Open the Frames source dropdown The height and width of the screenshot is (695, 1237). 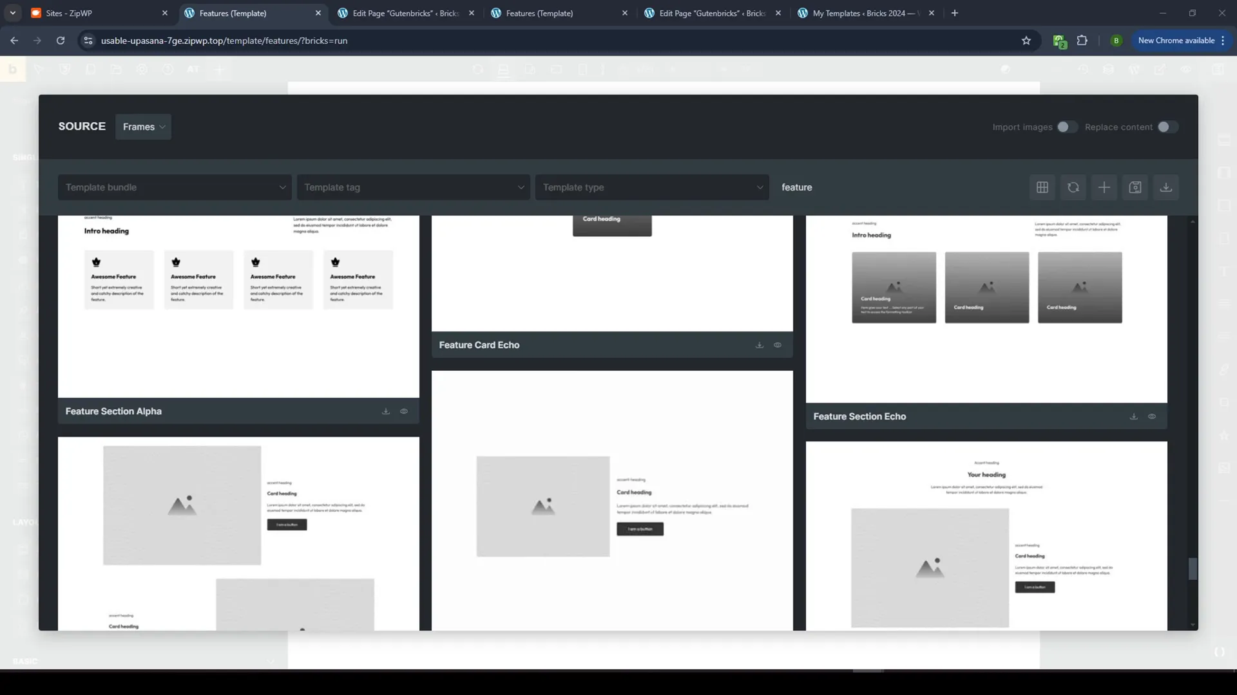click(144, 127)
